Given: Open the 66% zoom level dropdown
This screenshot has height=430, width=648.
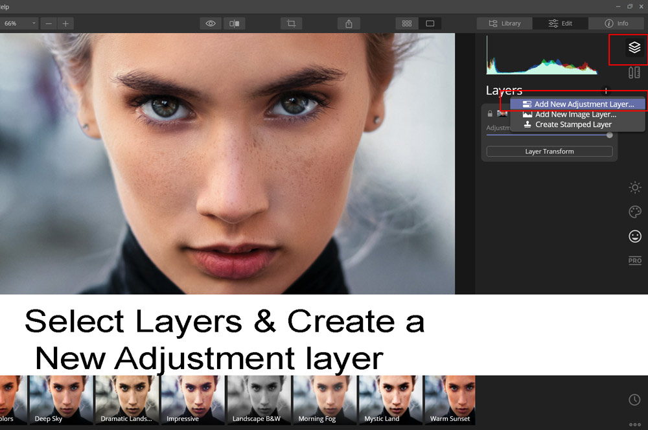Looking at the screenshot, I should tap(19, 23).
